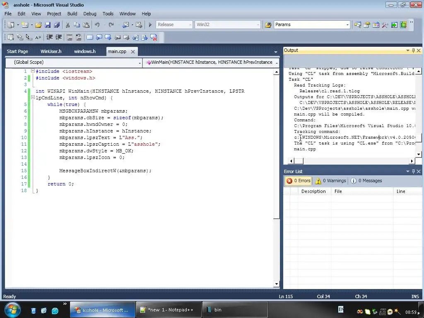Open the Error List window position arrow
The width and height of the screenshot is (424, 318).
(407, 171)
